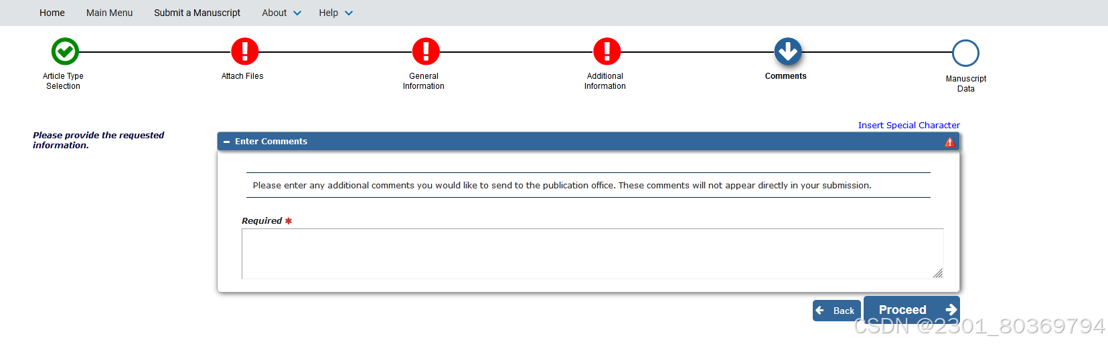This screenshot has width=1108, height=346.
Task: Click the Comments step label
Action: pos(786,76)
